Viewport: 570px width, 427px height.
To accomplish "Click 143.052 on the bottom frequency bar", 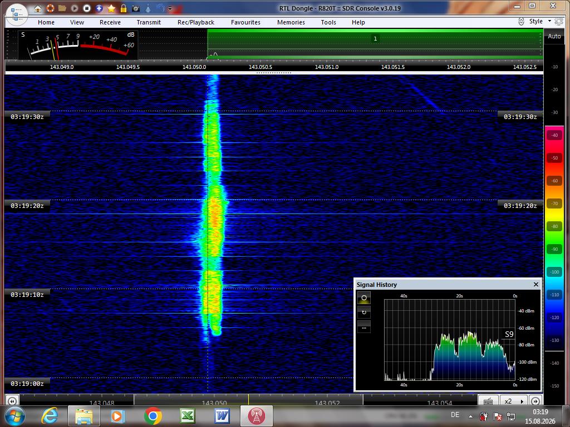I will coord(327,403).
